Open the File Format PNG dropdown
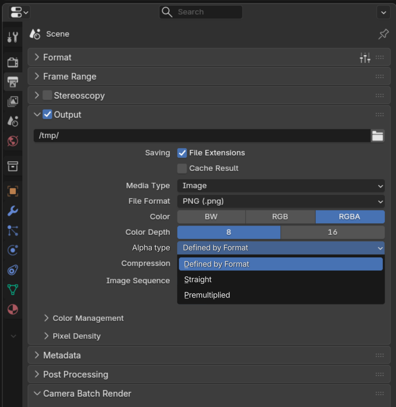The image size is (396, 407). click(281, 201)
